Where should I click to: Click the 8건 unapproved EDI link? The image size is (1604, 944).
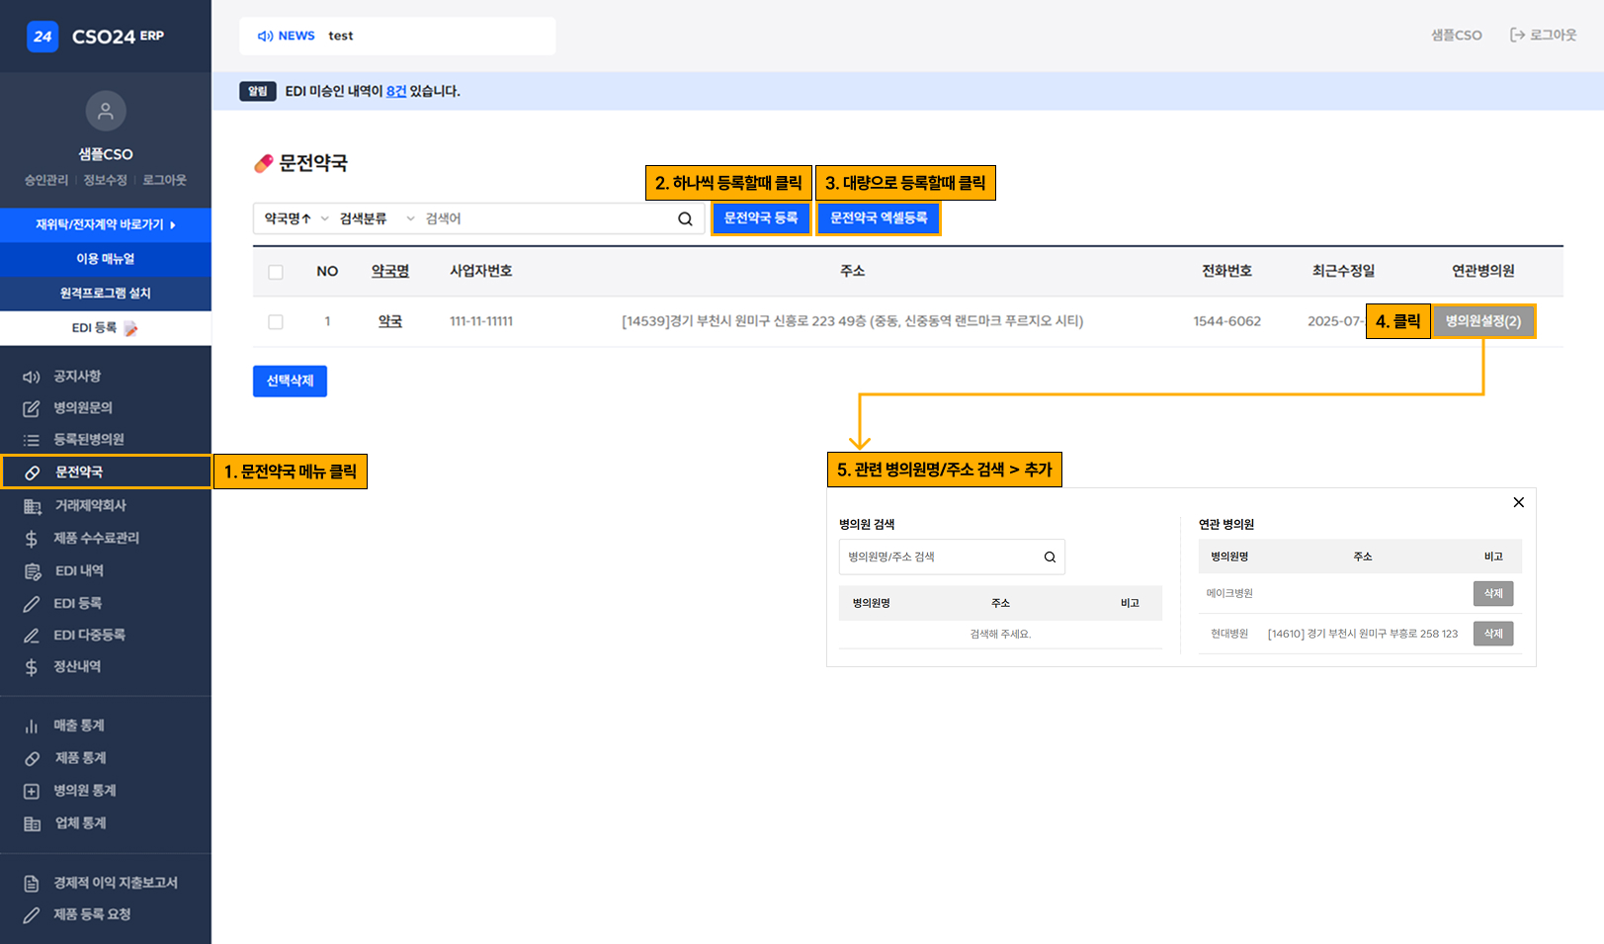tap(395, 91)
